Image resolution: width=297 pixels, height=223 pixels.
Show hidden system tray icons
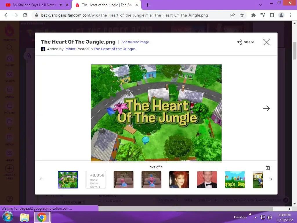coord(256,217)
